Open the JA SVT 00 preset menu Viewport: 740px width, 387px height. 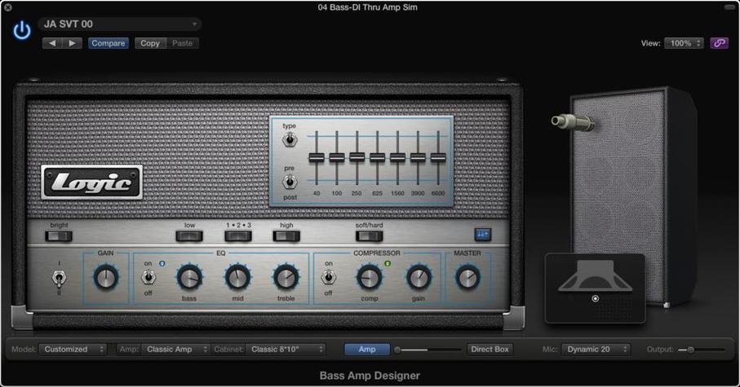coord(120,24)
